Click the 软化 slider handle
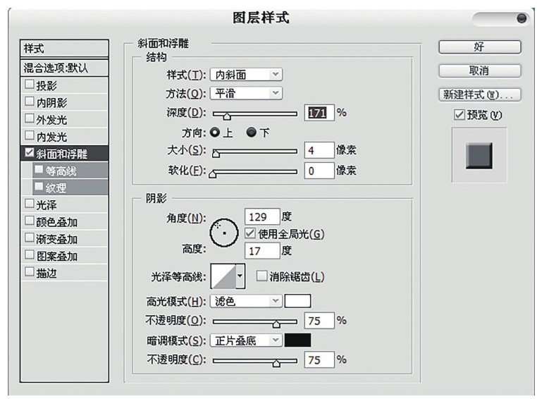Image resolution: width=537 pixels, height=399 pixels. pyautogui.click(x=213, y=174)
